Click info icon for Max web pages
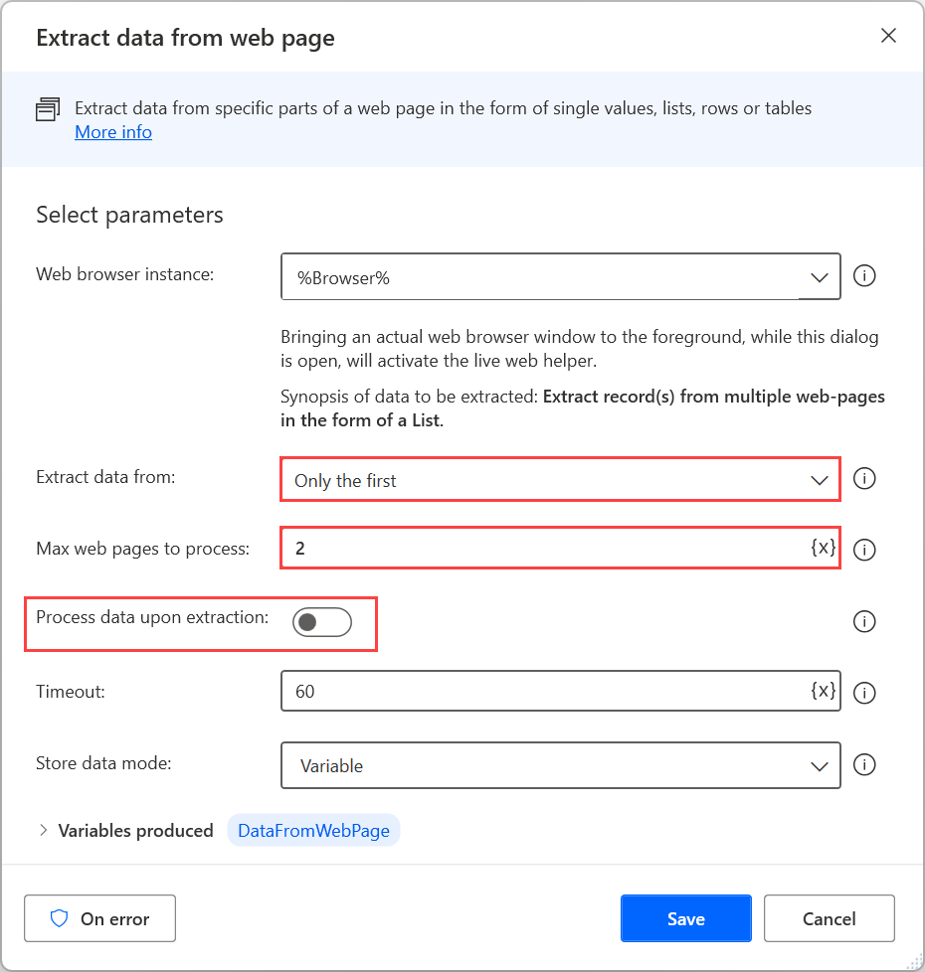 (864, 550)
